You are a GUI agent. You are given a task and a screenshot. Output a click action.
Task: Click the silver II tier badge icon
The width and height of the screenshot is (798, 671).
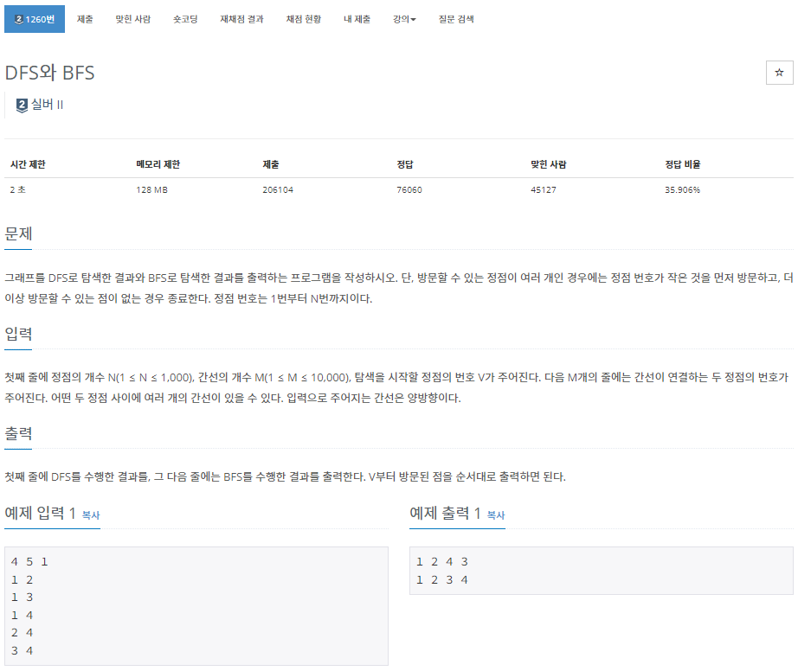(22, 105)
